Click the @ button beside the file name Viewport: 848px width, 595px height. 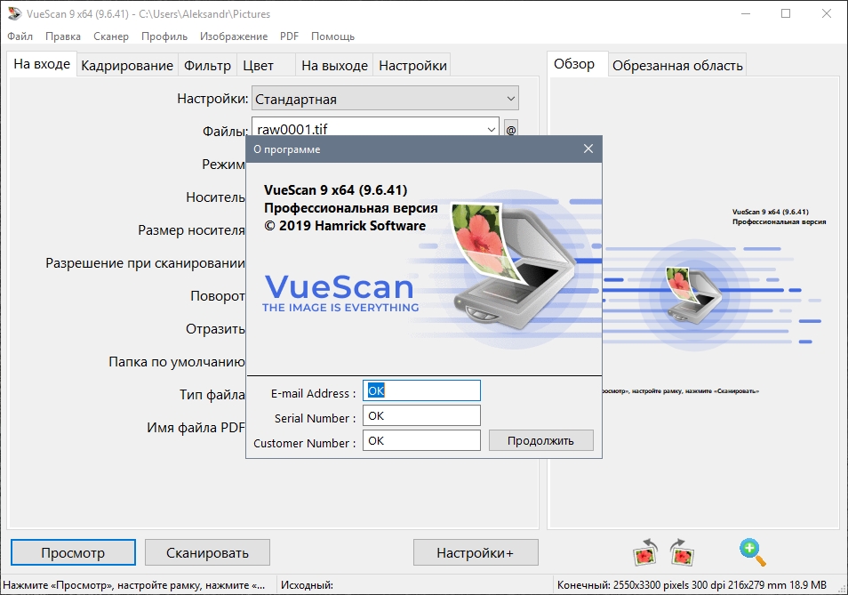tap(511, 130)
